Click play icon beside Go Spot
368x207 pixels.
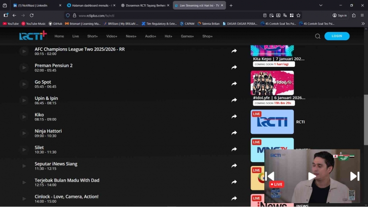click(x=24, y=84)
